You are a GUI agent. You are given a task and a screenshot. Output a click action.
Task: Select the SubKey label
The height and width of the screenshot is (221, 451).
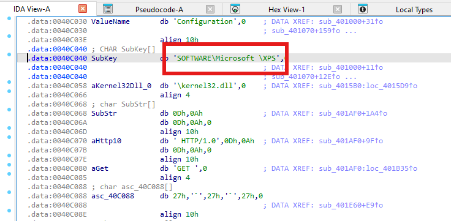pos(104,58)
